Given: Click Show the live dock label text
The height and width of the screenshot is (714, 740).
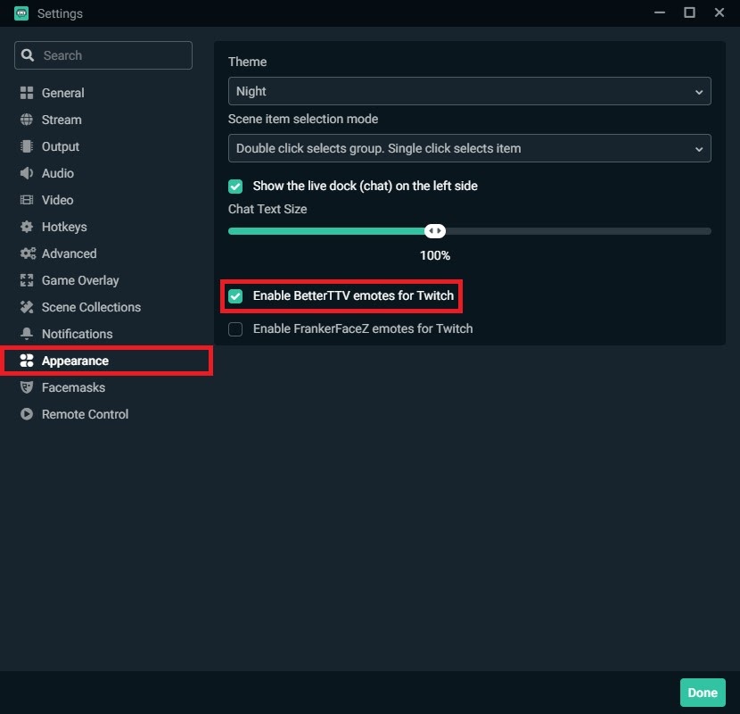Looking at the screenshot, I should coord(366,187).
